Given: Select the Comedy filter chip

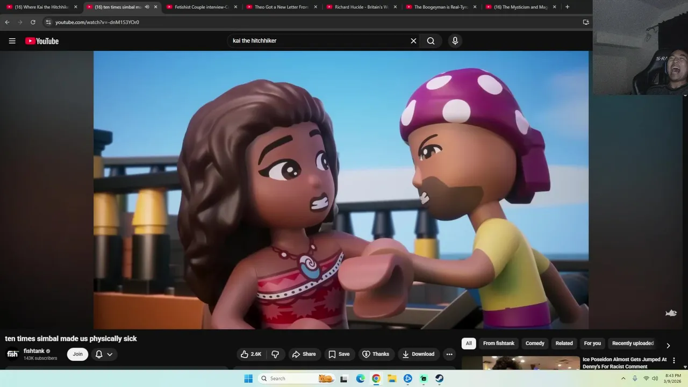Looking at the screenshot, I should (x=535, y=343).
